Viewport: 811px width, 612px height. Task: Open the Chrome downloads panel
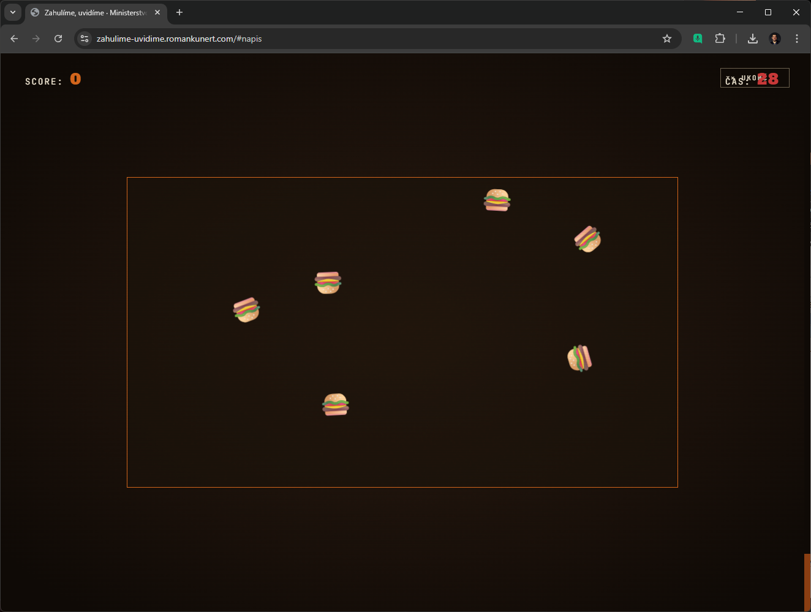(753, 39)
